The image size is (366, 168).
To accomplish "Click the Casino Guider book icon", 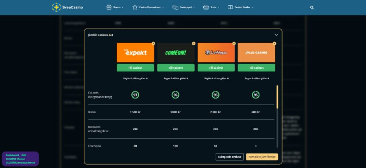I will coord(230,7).
